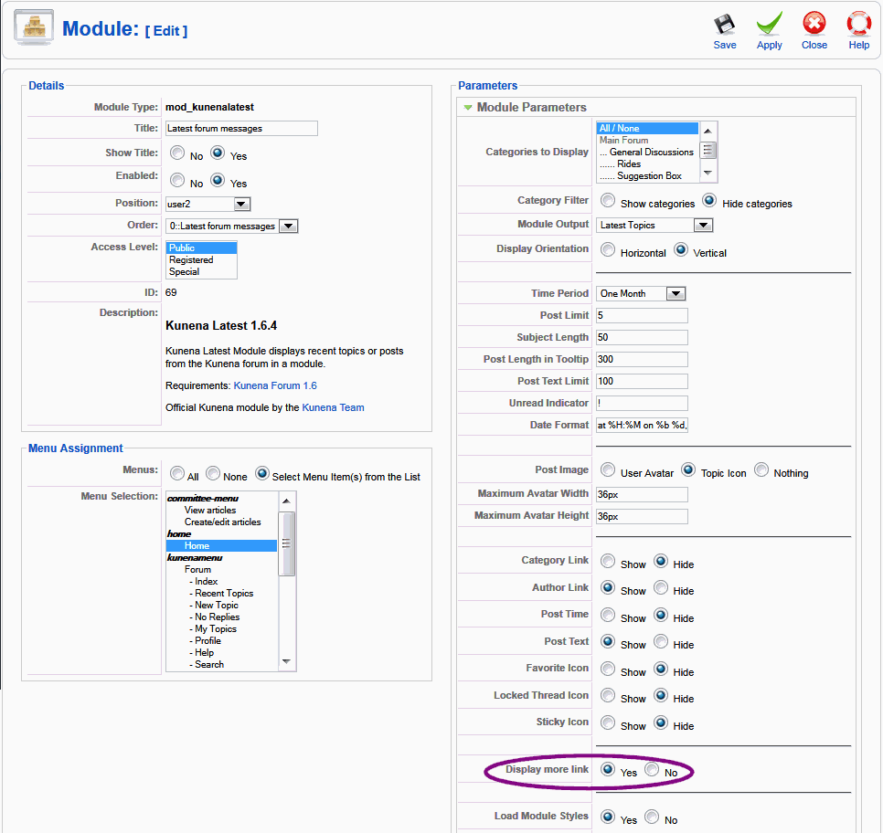Follow the Kunena Team link
This screenshot has height=833, width=883.
click(333, 408)
